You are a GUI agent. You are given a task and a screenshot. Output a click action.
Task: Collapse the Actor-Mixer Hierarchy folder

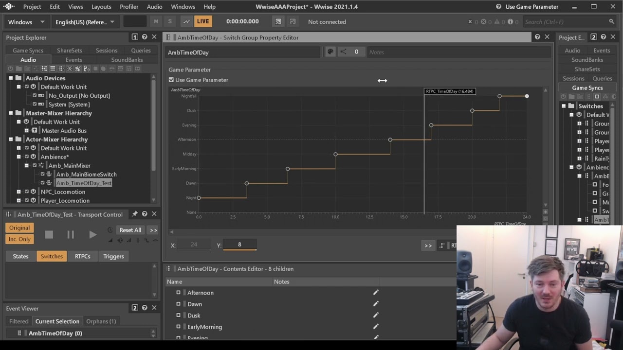11,140
